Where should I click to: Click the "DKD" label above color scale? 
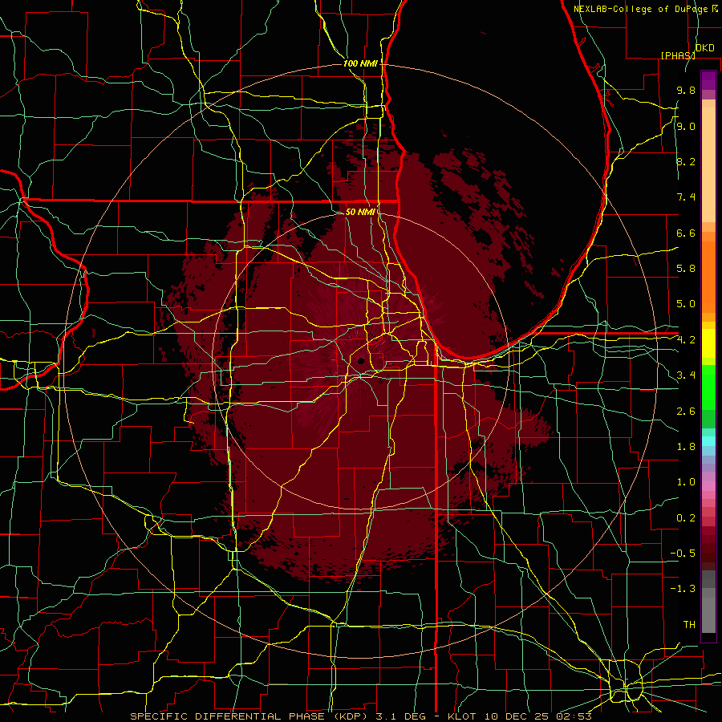click(704, 48)
